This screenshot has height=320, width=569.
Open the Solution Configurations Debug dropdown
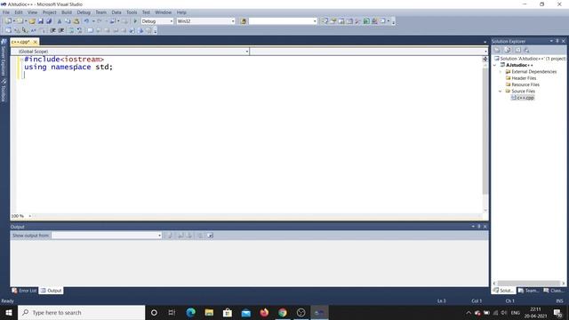[x=172, y=21]
